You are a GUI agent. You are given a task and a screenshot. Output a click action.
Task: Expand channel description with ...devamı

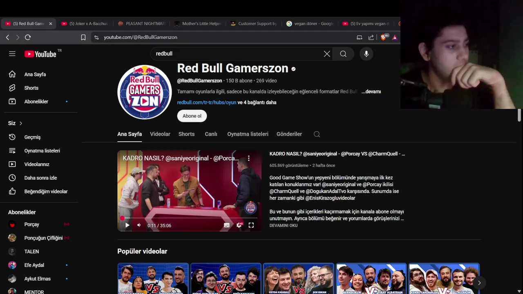pos(371,91)
